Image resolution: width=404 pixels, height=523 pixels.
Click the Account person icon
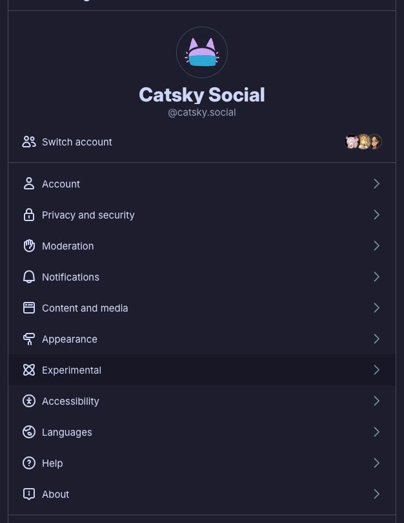point(29,184)
